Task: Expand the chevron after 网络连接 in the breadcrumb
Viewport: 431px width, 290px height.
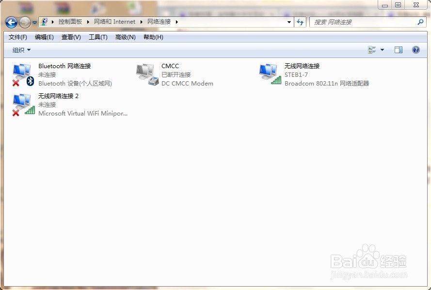Action: pos(177,22)
